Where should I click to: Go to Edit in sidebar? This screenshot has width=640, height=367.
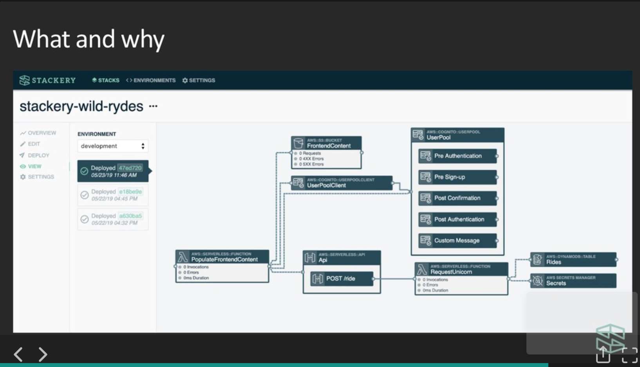(x=30, y=144)
